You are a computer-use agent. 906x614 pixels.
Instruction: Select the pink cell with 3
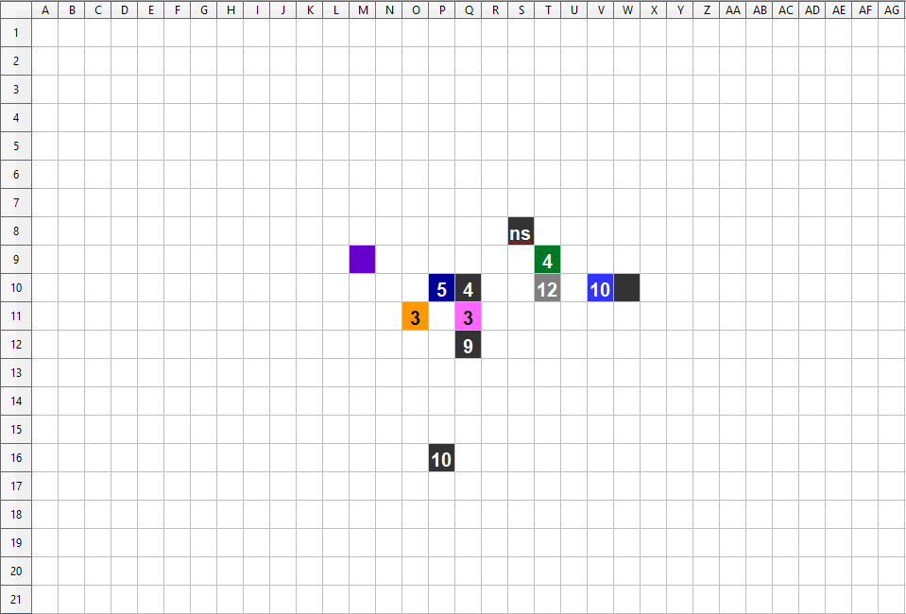click(x=468, y=316)
